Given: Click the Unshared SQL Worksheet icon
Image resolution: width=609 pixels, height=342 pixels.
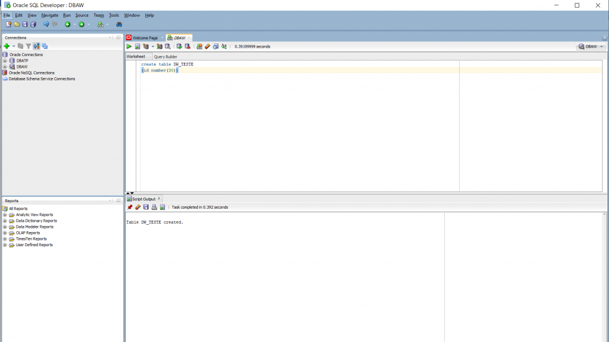Looking at the screenshot, I should (199, 46).
